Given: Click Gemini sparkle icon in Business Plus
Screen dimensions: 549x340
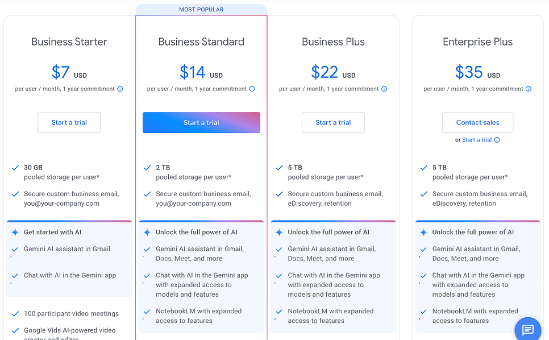Looking at the screenshot, I should pos(279,233).
